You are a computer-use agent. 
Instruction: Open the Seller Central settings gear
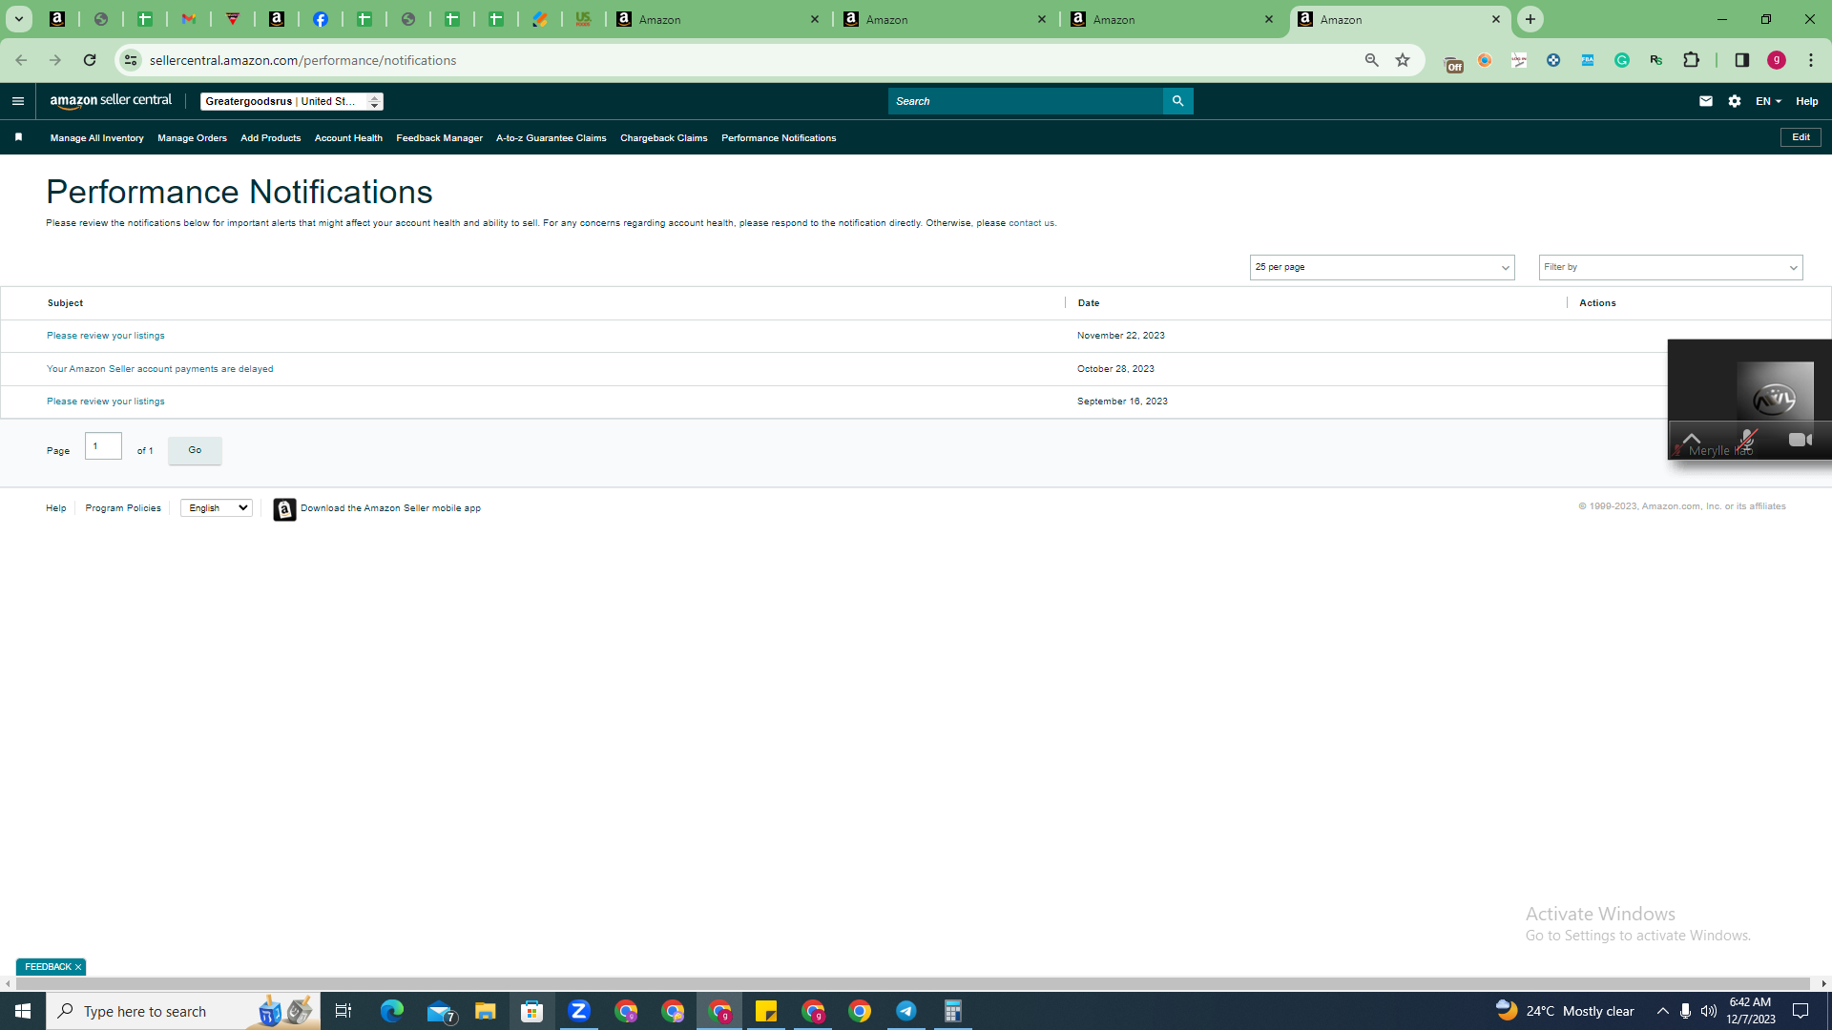click(1735, 101)
